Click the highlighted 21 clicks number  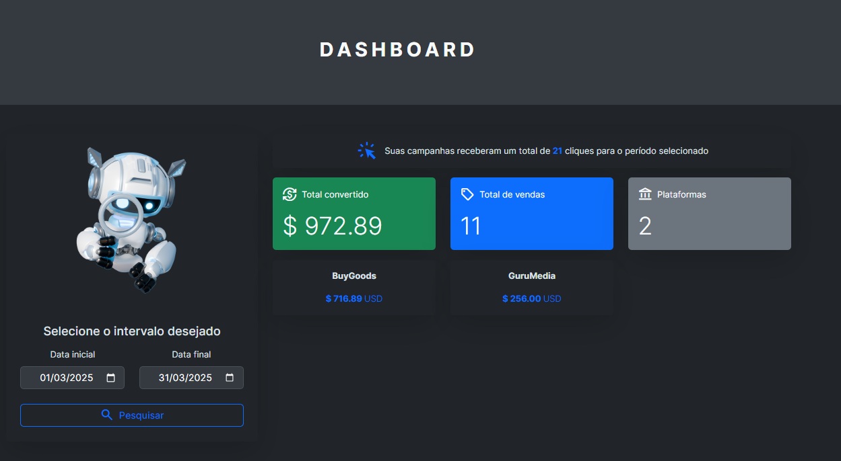[558, 151]
